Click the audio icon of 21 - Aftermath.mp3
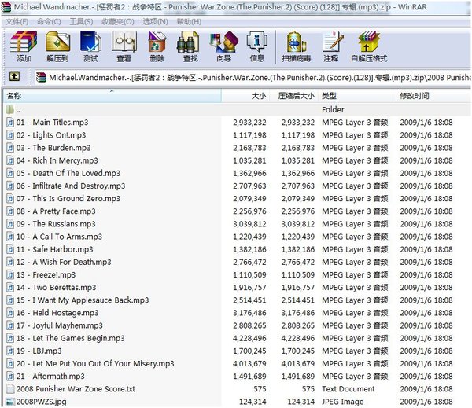 point(10,376)
